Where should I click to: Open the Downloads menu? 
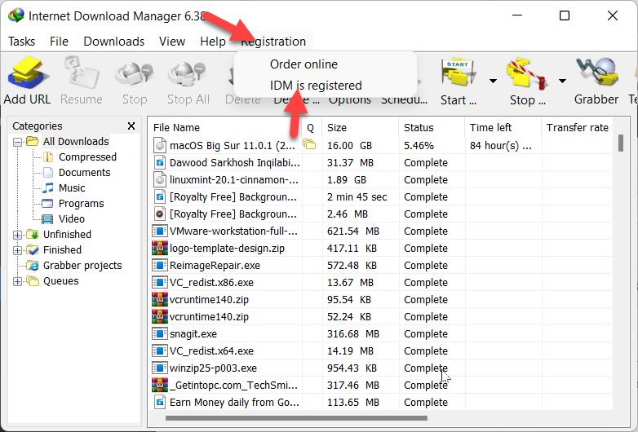click(x=113, y=42)
